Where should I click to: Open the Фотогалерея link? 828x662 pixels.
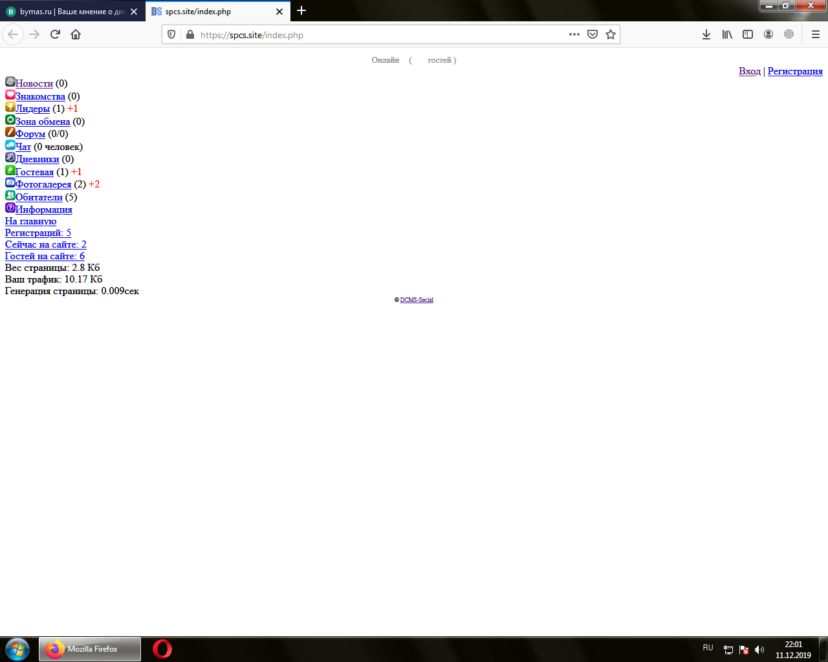pyautogui.click(x=43, y=184)
